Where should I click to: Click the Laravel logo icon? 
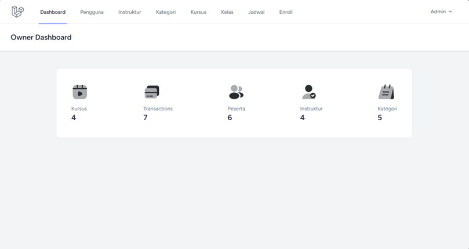click(x=17, y=12)
